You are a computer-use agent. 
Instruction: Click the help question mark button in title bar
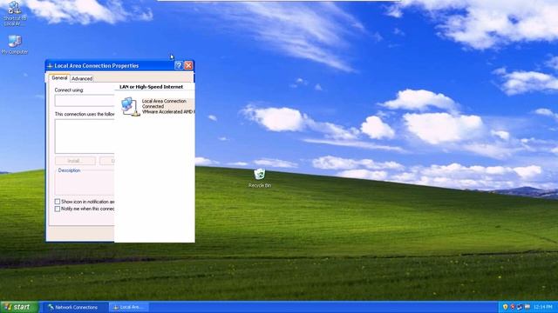pos(179,65)
